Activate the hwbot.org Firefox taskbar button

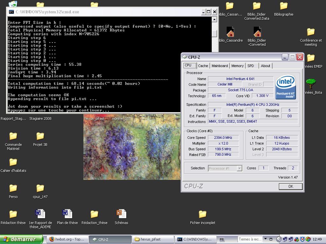[x=68, y=239]
